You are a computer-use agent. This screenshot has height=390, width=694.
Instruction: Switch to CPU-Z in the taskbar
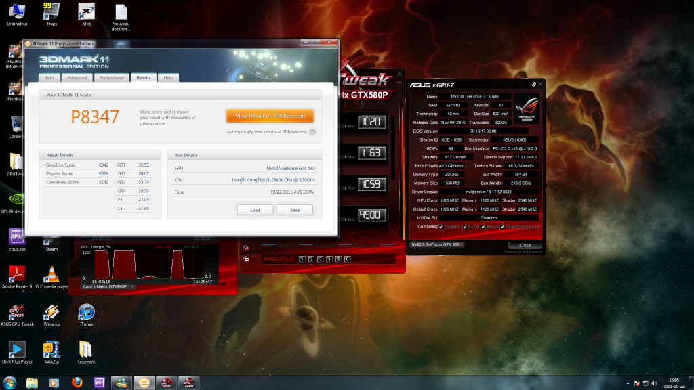click(x=99, y=383)
